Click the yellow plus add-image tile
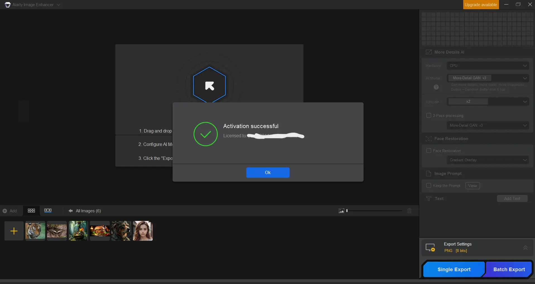 [14, 231]
